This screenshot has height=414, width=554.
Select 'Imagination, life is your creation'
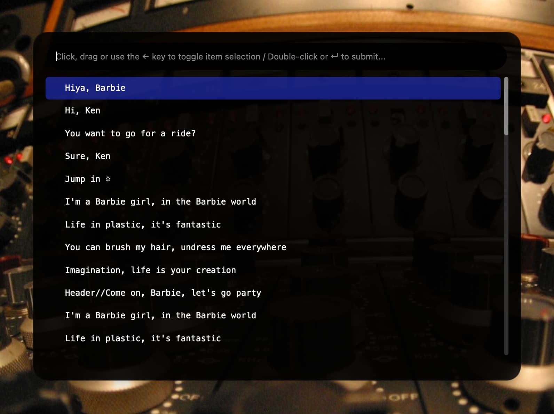(x=273, y=270)
